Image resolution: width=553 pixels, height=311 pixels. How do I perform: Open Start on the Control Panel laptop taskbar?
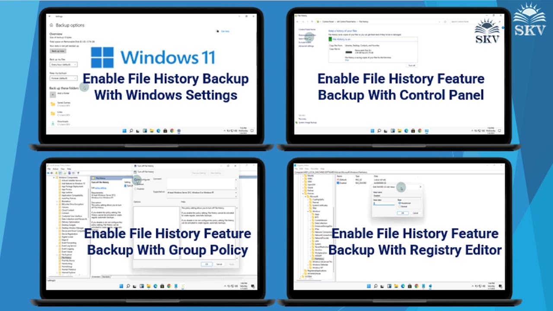coord(372,130)
